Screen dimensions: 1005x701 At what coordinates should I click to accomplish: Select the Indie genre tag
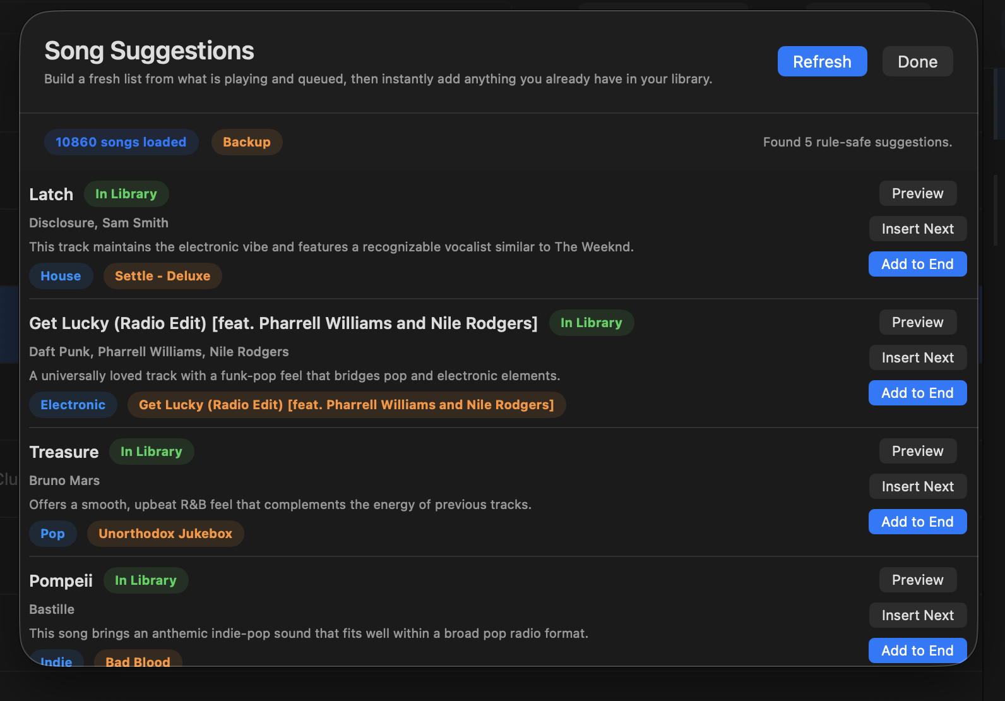coord(57,658)
